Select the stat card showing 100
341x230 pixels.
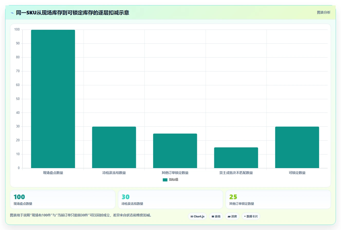(63, 199)
